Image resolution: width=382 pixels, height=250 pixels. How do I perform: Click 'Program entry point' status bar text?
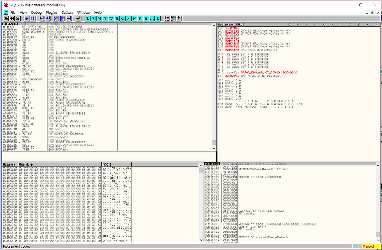pos(16,246)
